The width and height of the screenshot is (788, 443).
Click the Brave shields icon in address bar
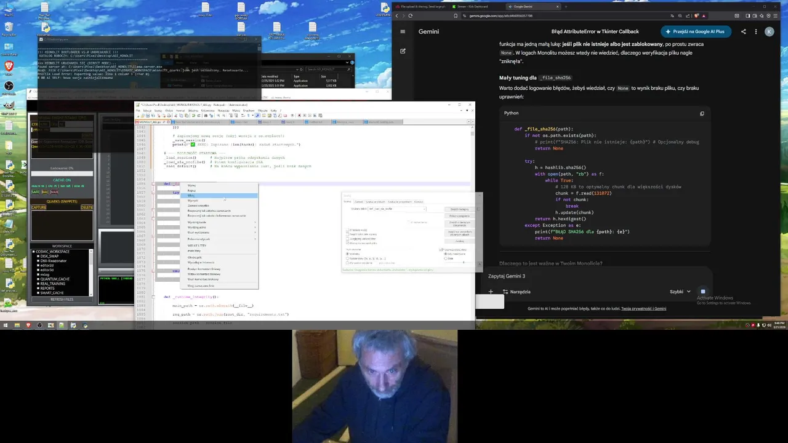(696, 15)
